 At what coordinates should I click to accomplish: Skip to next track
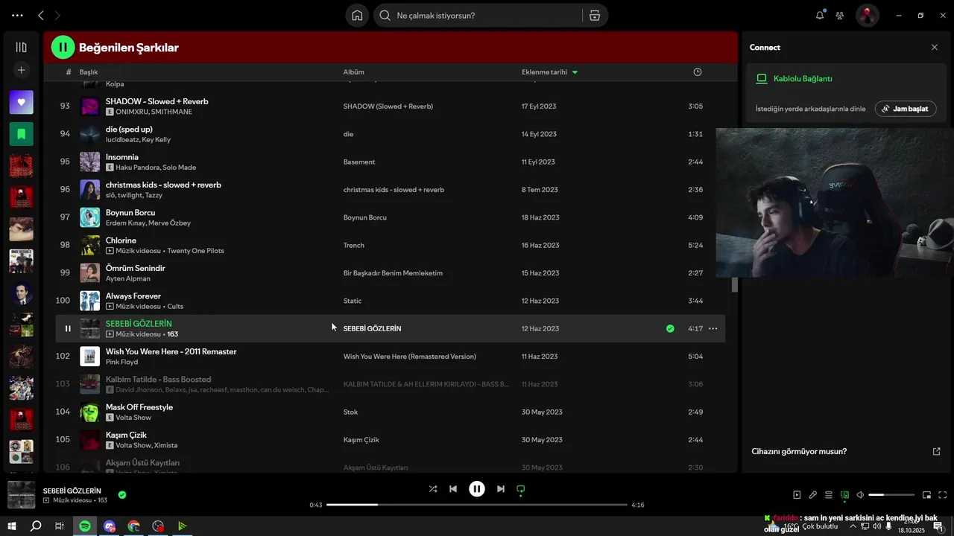pos(501,489)
